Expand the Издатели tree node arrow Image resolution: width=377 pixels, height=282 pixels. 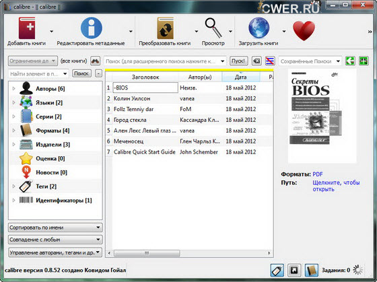click(13, 144)
